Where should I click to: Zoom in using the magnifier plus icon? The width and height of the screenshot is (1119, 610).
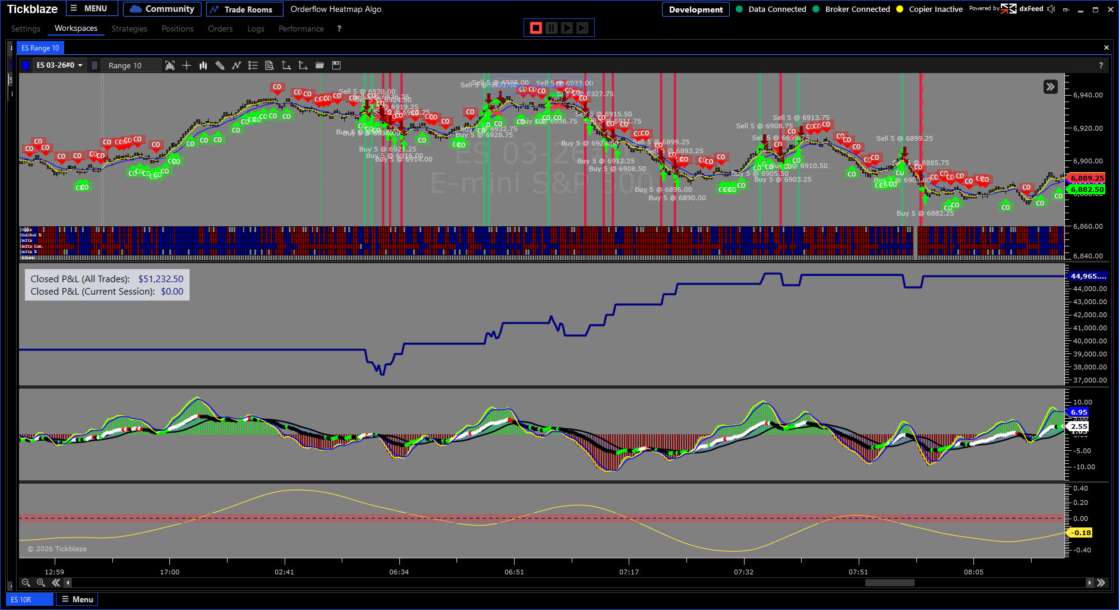(x=41, y=583)
